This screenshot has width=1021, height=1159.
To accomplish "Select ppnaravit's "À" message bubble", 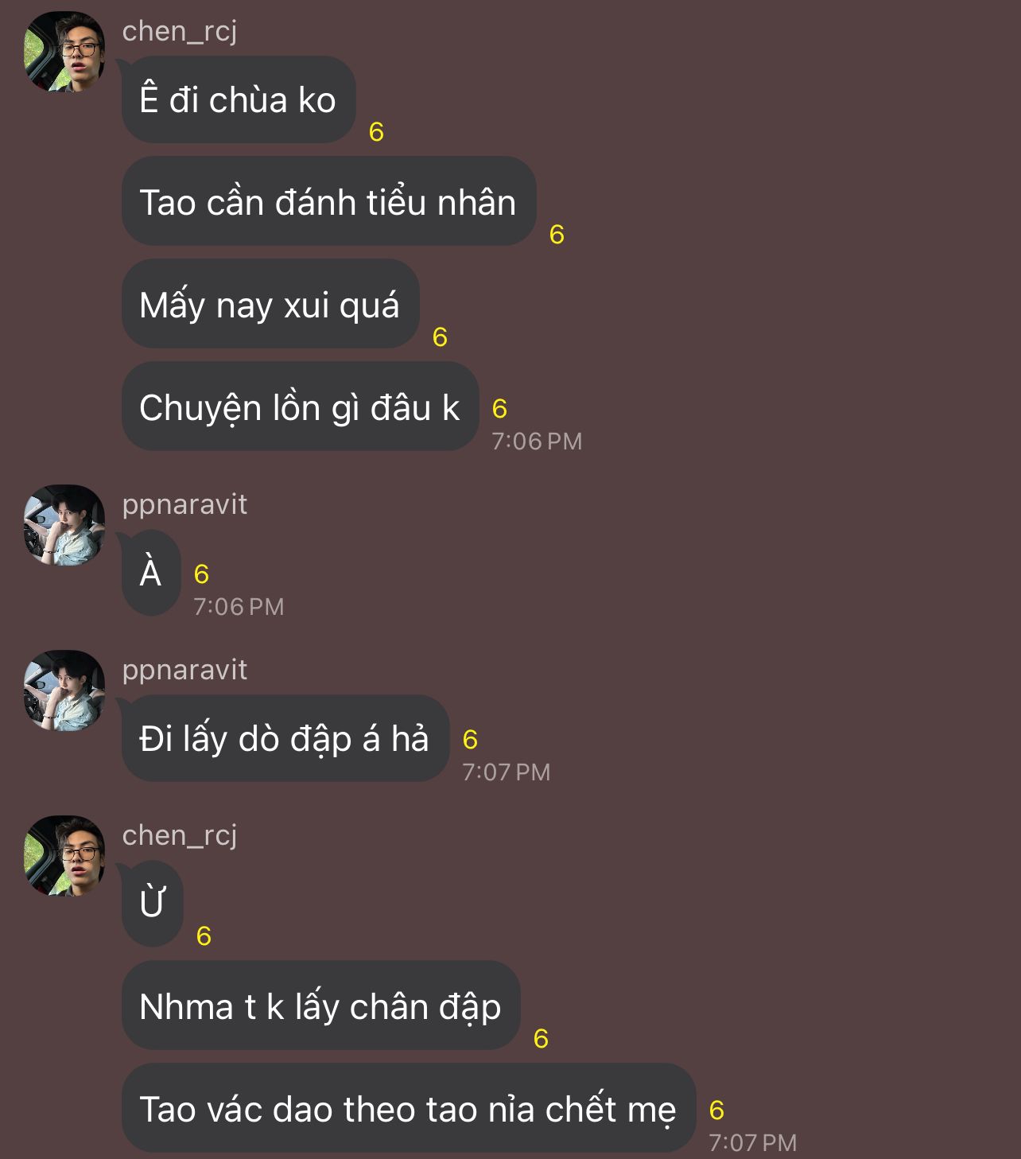I will click(151, 573).
